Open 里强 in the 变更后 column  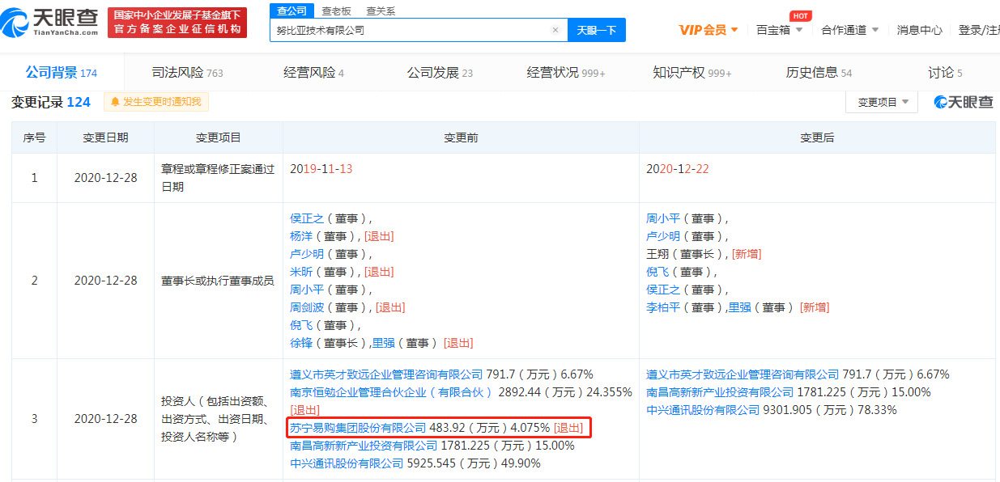click(739, 307)
